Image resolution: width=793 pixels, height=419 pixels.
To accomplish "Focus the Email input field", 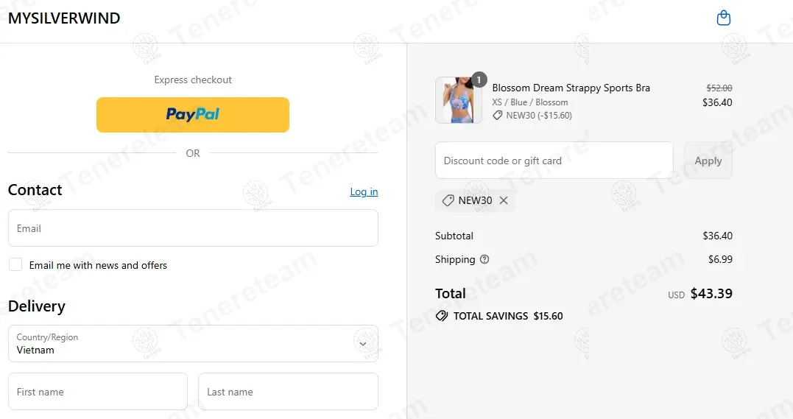I will click(193, 228).
